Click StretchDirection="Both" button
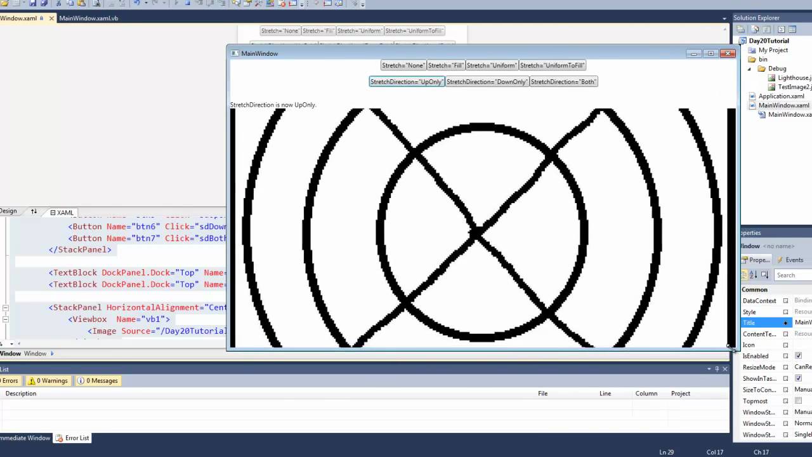812x457 pixels. [563, 82]
